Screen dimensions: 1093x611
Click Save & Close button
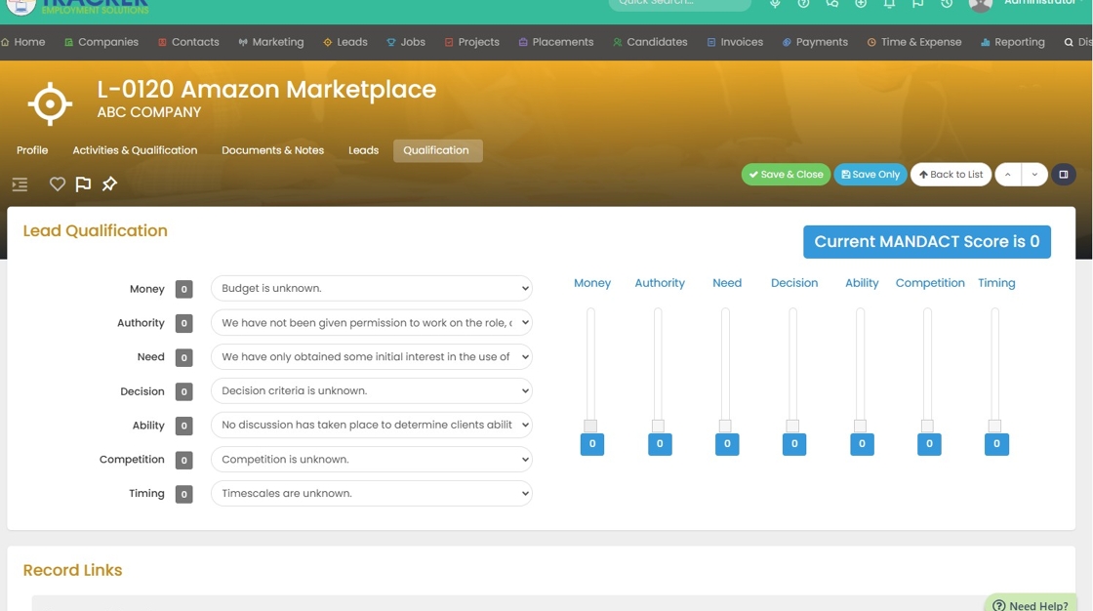coord(786,175)
